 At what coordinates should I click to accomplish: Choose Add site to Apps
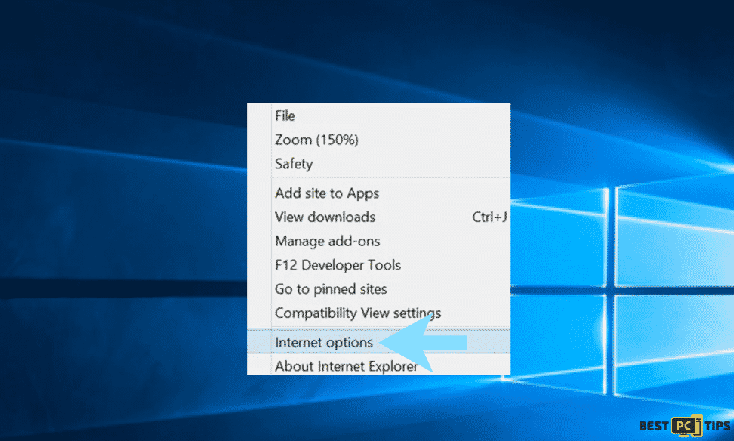point(378,193)
